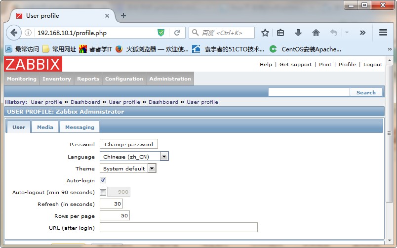Open the Reports menu
Image resolution: width=397 pixels, height=248 pixels.
pyautogui.click(x=88, y=79)
